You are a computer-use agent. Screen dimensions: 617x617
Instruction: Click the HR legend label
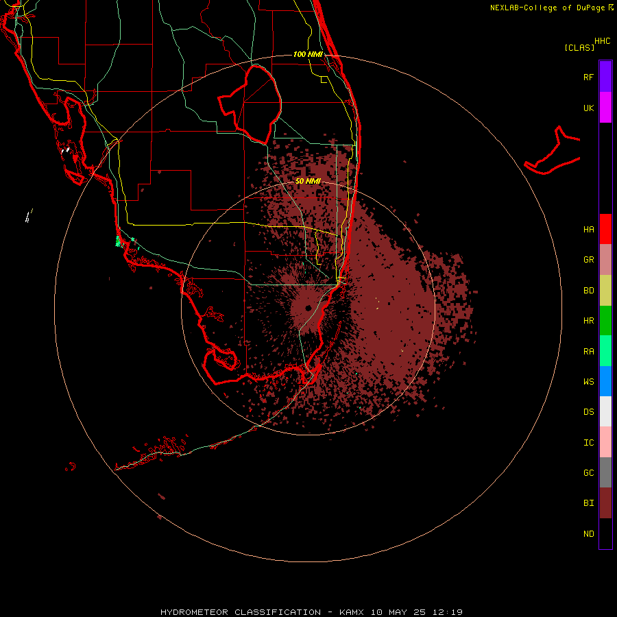click(x=588, y=321)
